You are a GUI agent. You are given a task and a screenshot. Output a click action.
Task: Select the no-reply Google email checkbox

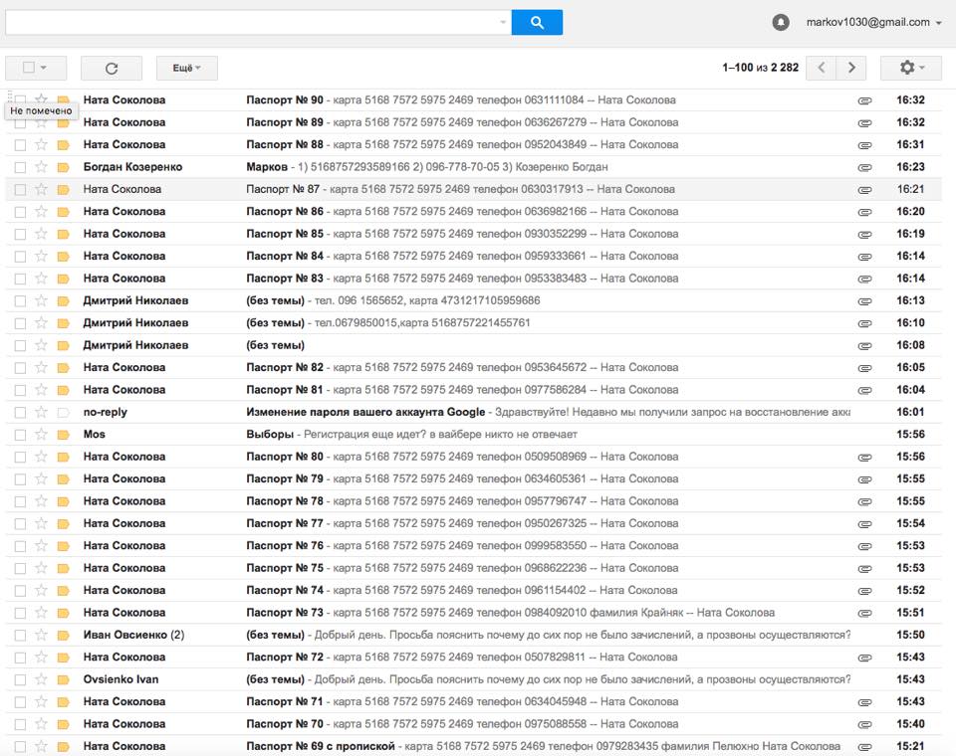click(20, 412)
